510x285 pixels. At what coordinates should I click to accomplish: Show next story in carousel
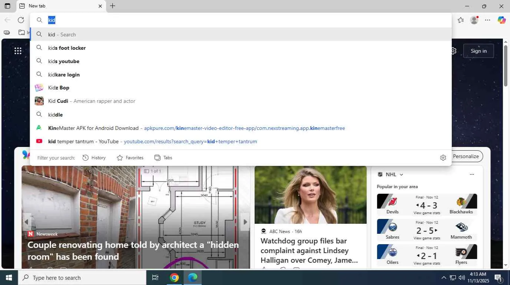point(245,222)
